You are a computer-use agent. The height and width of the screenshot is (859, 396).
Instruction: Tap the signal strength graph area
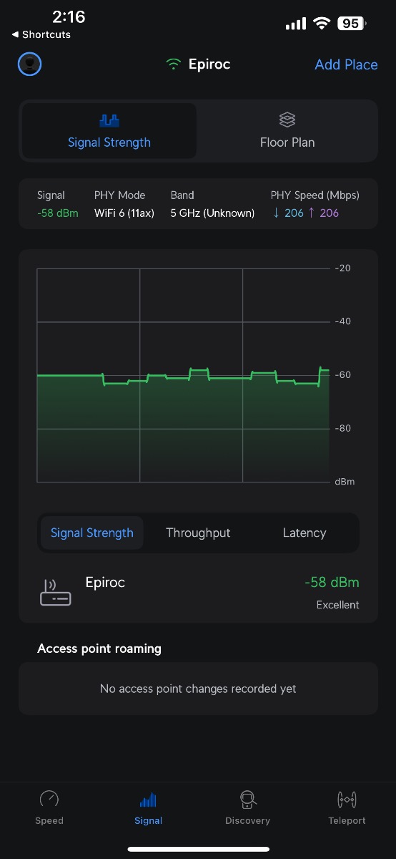click(x=183, y=375)
